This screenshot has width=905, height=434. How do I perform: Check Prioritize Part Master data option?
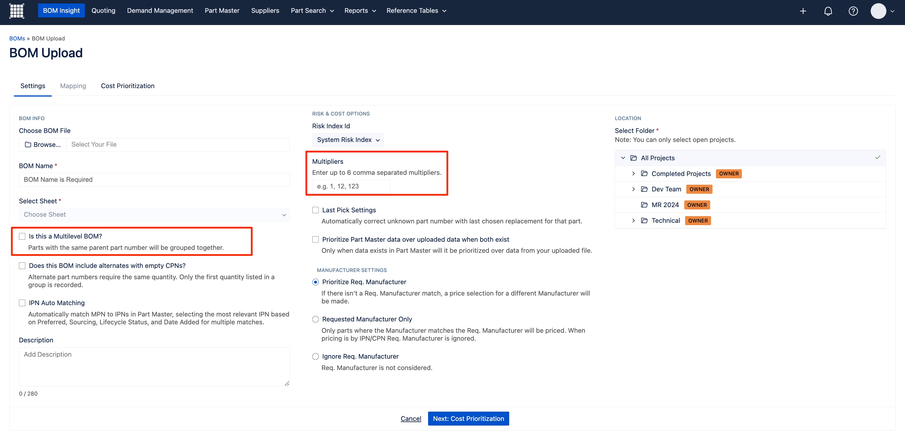tap(316, 239)
